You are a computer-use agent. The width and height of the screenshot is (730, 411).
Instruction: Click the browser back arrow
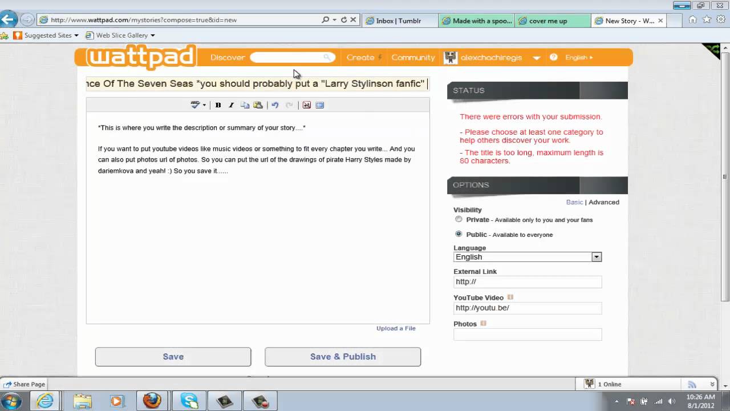8,19
